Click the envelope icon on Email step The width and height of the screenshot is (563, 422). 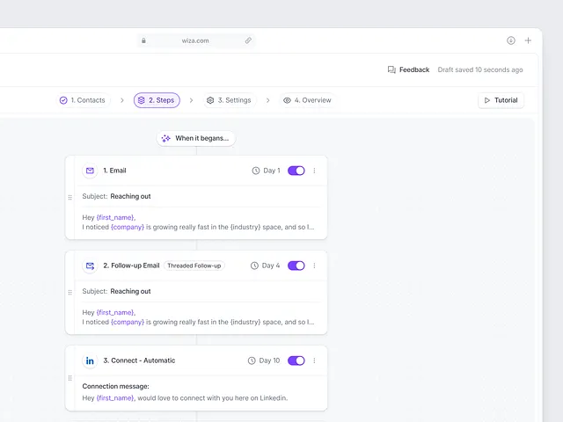pos(90,171)
